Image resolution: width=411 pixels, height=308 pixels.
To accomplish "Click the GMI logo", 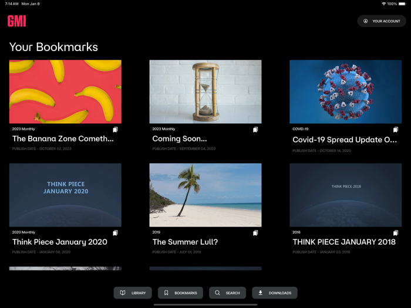I will point(17,21).
